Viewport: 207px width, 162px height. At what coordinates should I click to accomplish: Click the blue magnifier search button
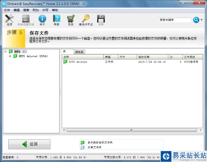(x=196, y=20)
